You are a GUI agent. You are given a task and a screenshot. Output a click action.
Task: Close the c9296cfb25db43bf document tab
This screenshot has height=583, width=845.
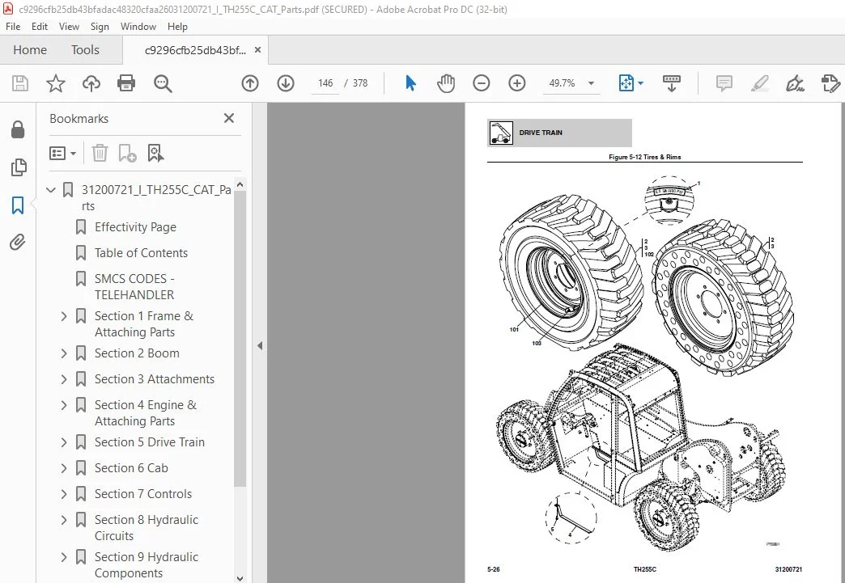(x=257, y=50)
